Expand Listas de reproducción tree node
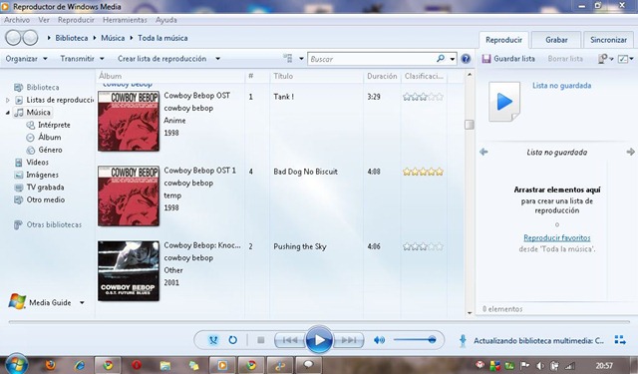This screenshot has height=374, width=638. tap(7, 100)
